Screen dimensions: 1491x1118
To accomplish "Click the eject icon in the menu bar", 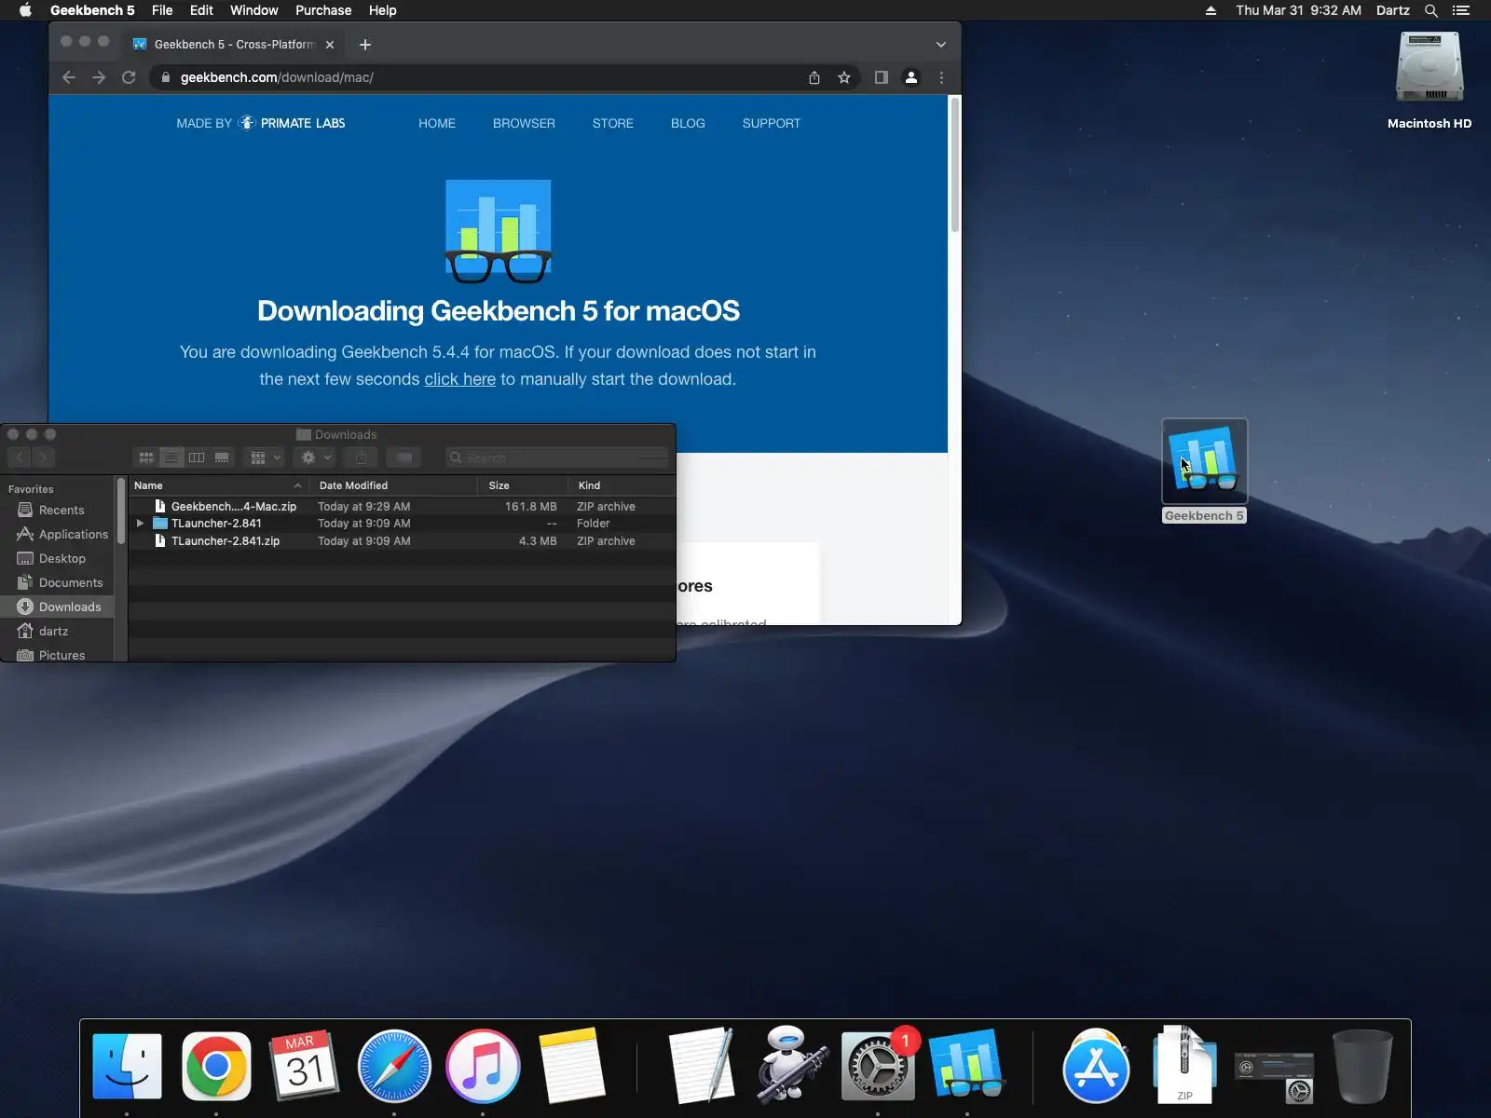I will tap(1211, 10).
